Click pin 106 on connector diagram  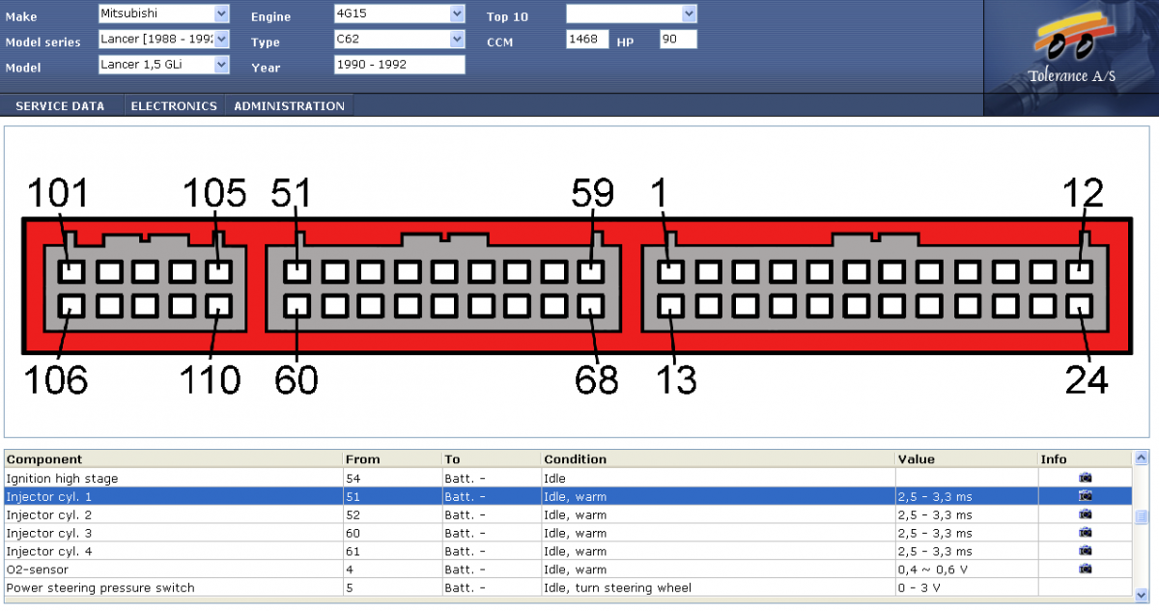point(72,307)
